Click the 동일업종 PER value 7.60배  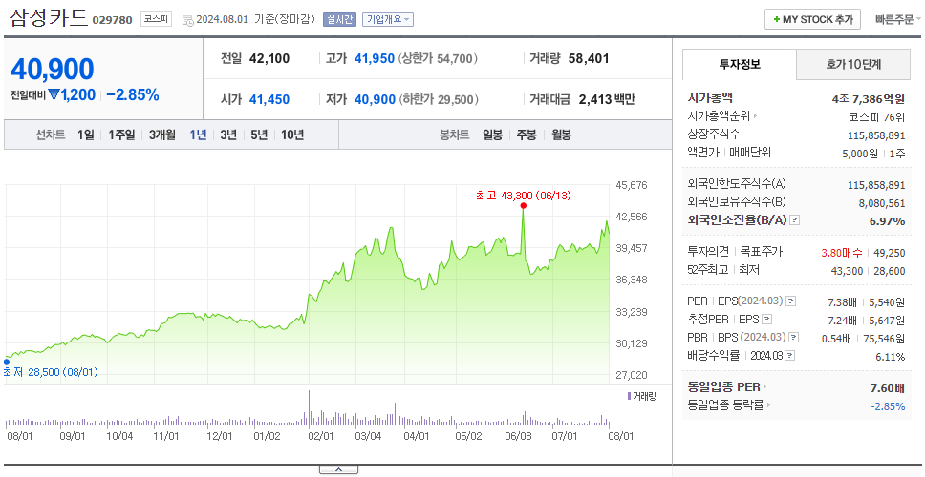pyautogui.click(x=887, y=388)
